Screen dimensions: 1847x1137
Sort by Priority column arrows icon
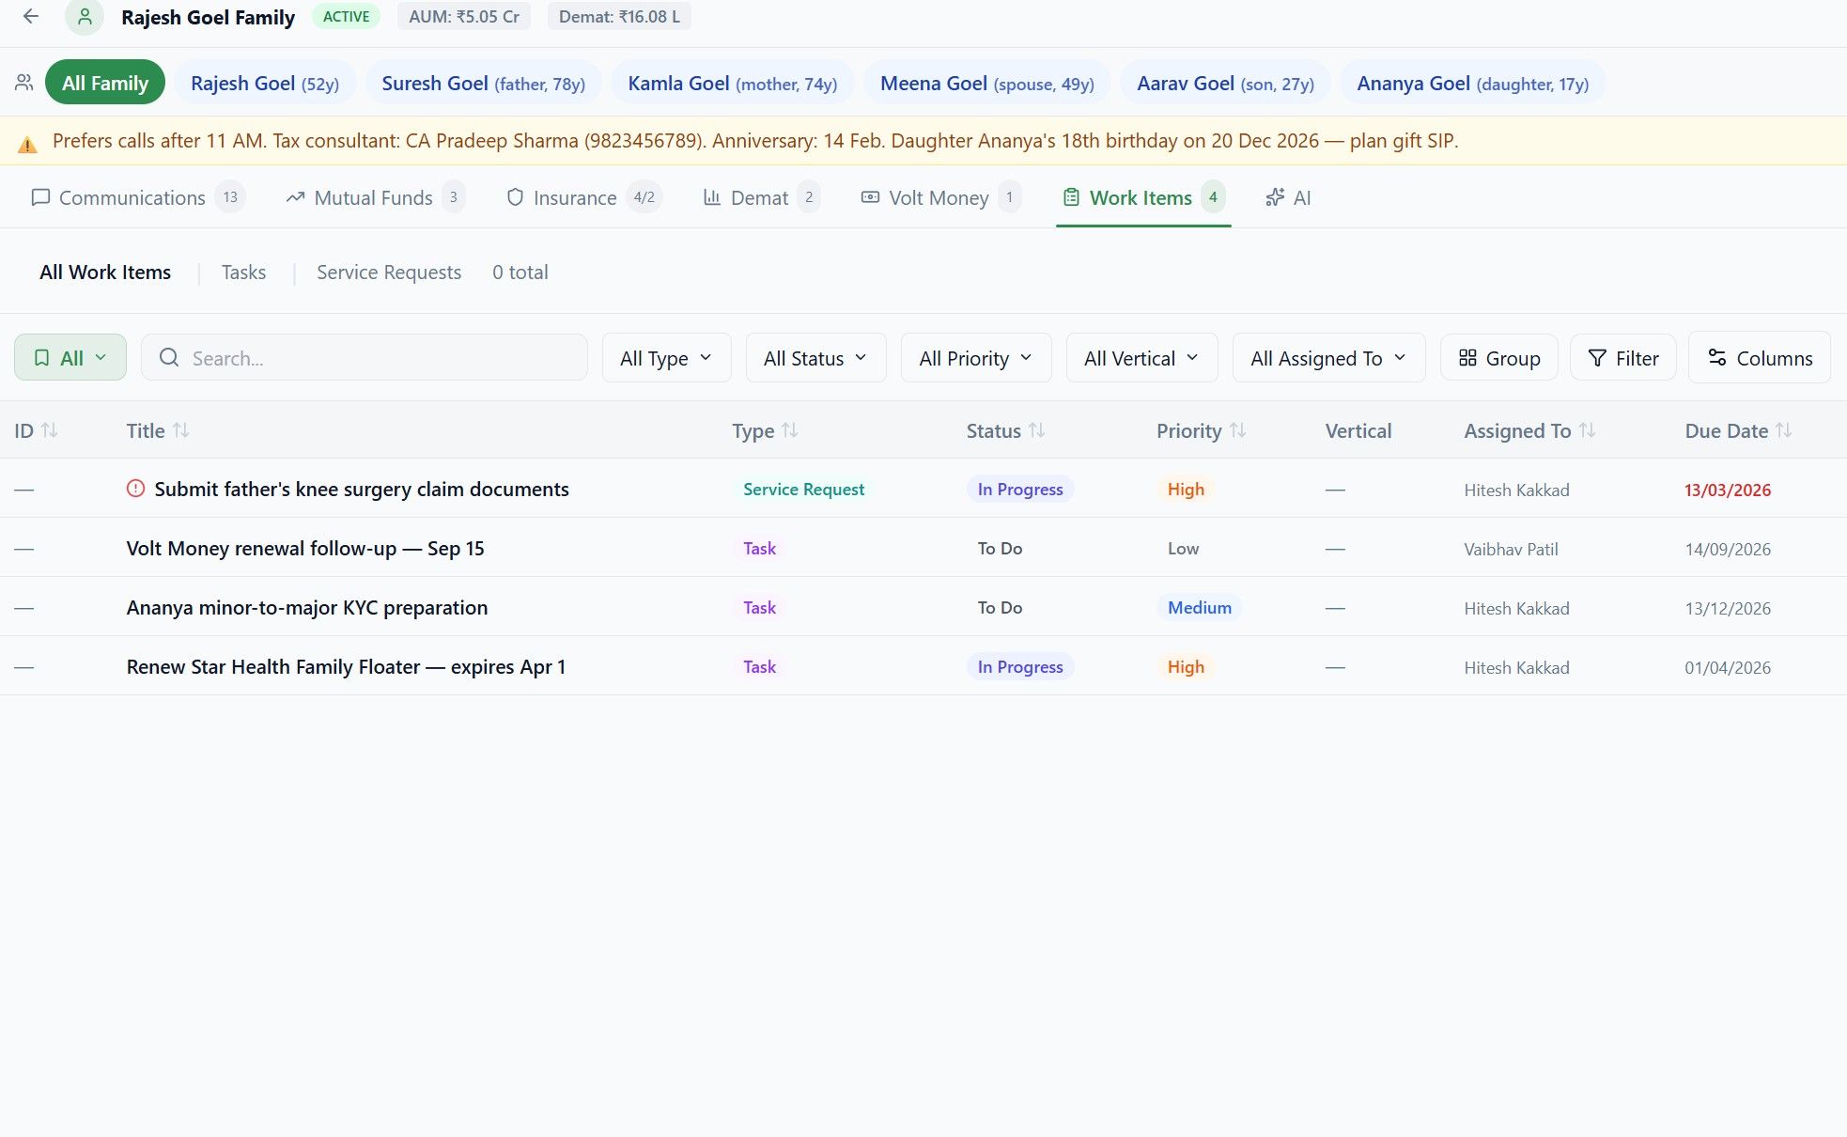[1238, 430]
